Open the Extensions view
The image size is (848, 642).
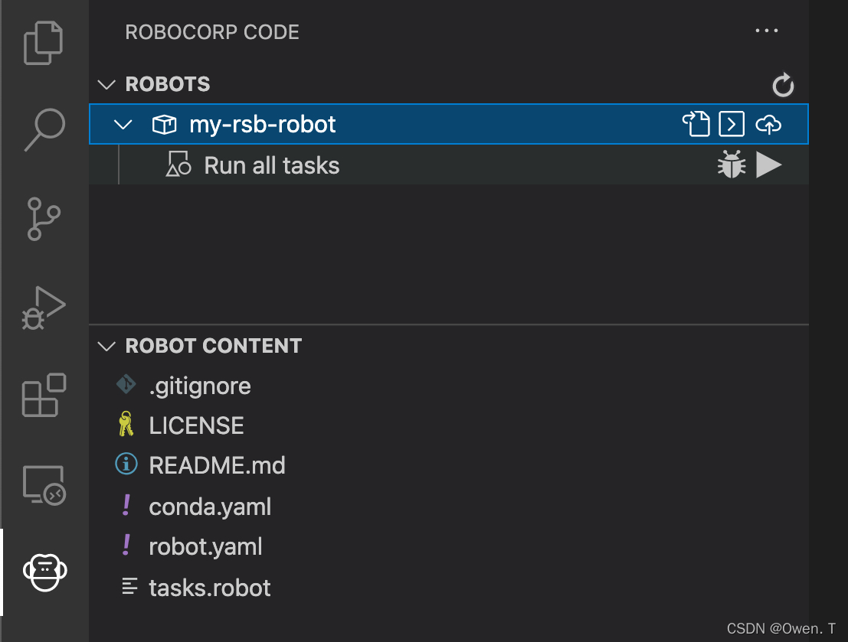(43, 396)
